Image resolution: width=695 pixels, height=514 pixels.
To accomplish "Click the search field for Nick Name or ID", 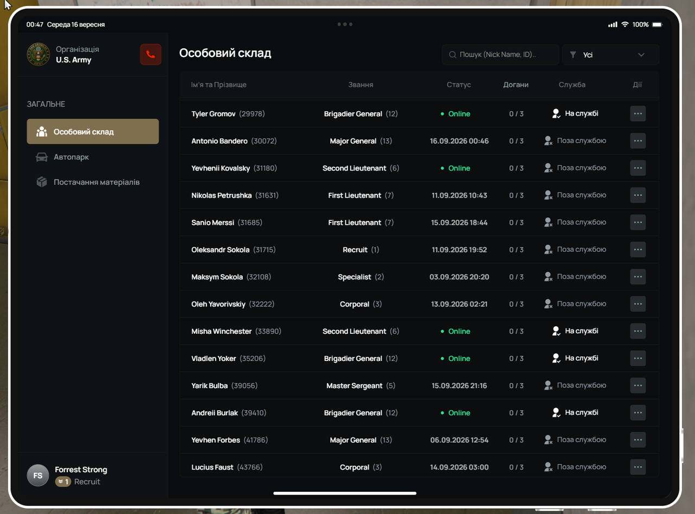I will pyautogui.click(x=501, y=55).
